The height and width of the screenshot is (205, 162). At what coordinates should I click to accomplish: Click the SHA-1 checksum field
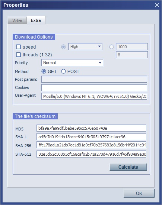tap(91, 137)
